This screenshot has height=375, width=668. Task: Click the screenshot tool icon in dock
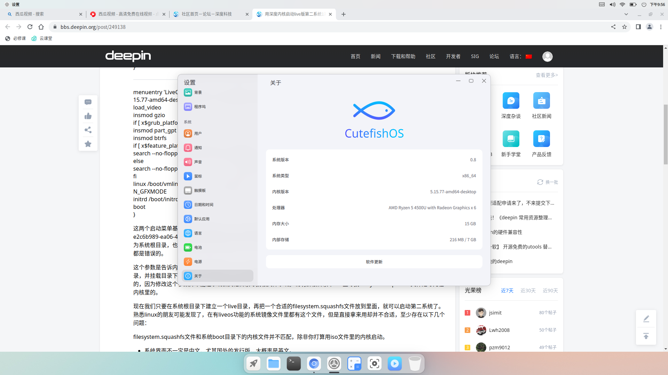click(375, 364)
